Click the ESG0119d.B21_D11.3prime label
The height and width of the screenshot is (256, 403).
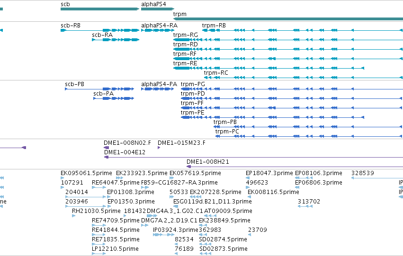pos(213,202)
